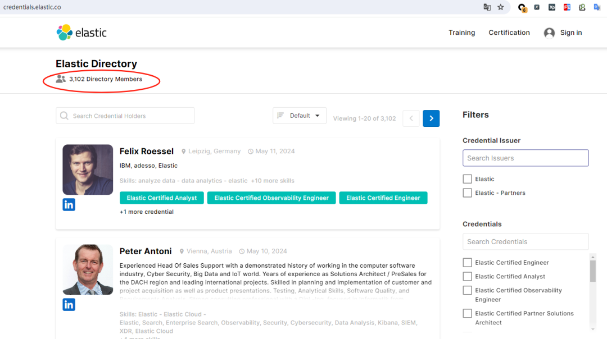Screen dimensions: 607x339
Task: Open the green extension icon in toolbar
Action: 582,7
